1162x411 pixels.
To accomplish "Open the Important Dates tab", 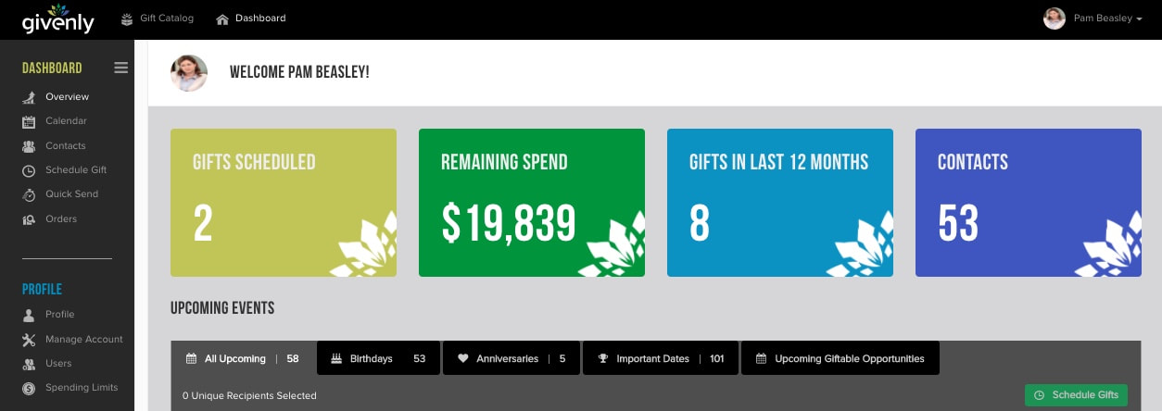I will (660, 358).
